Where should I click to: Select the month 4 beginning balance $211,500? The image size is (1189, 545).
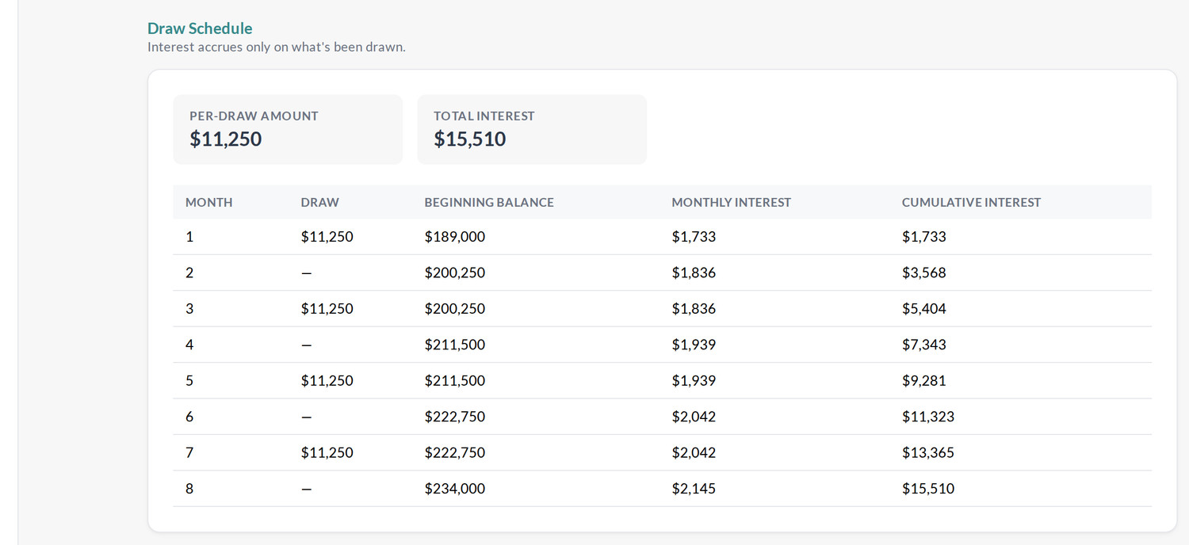tap(455, 345)
